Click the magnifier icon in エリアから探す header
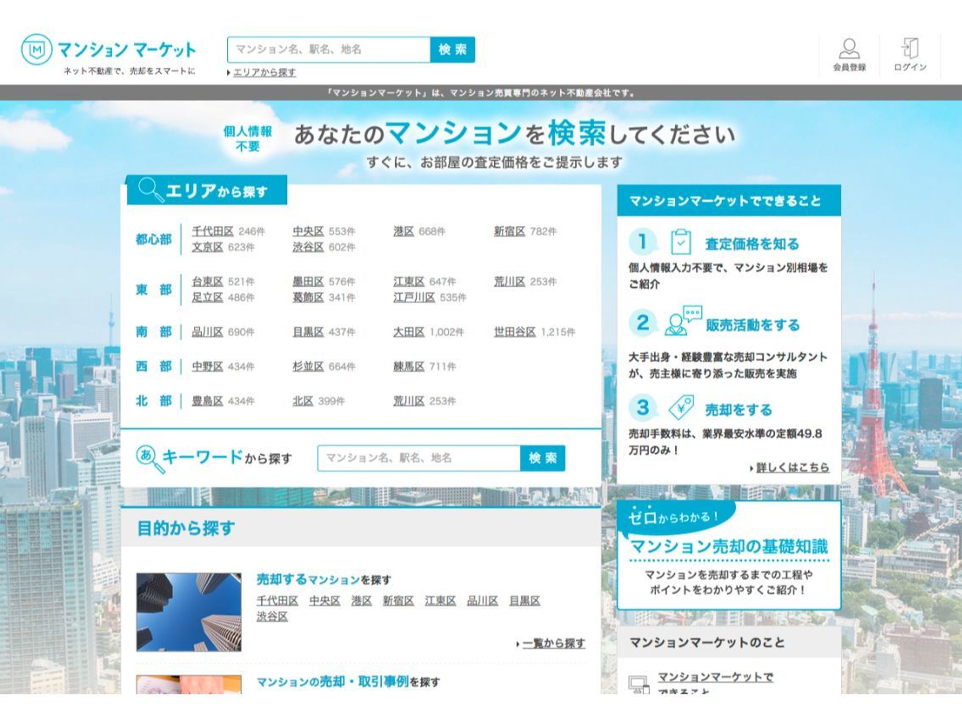962x721 pixels. click(148, 189)
